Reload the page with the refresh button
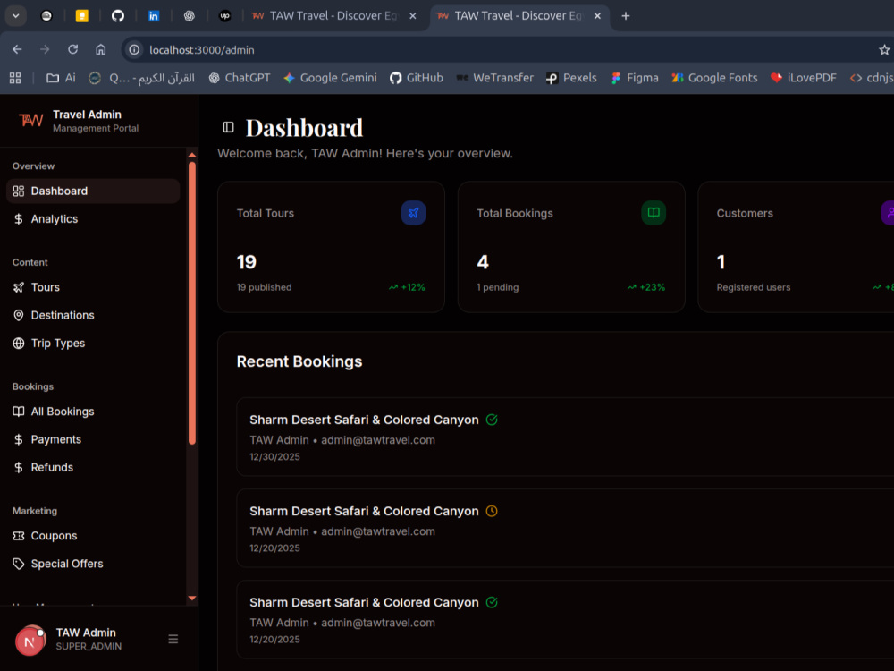This screenshot has height=671, width=894. [x=73, y=49]
